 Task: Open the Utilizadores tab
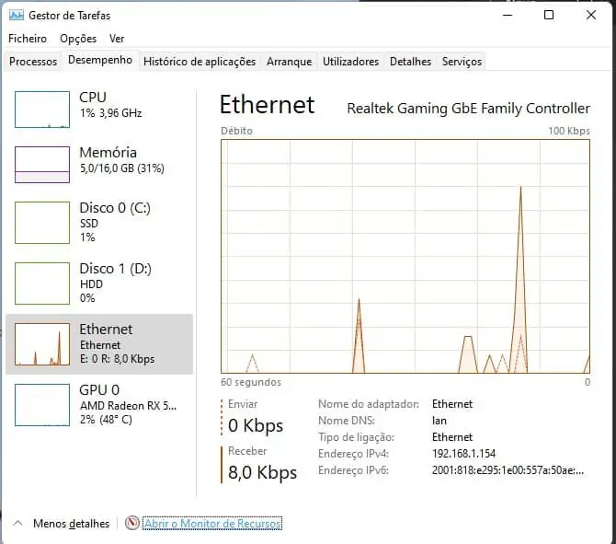(x=350, y=62)
